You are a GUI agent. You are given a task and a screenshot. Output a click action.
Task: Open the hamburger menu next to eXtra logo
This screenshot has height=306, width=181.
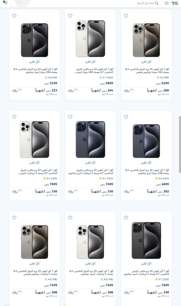[167, 3]
